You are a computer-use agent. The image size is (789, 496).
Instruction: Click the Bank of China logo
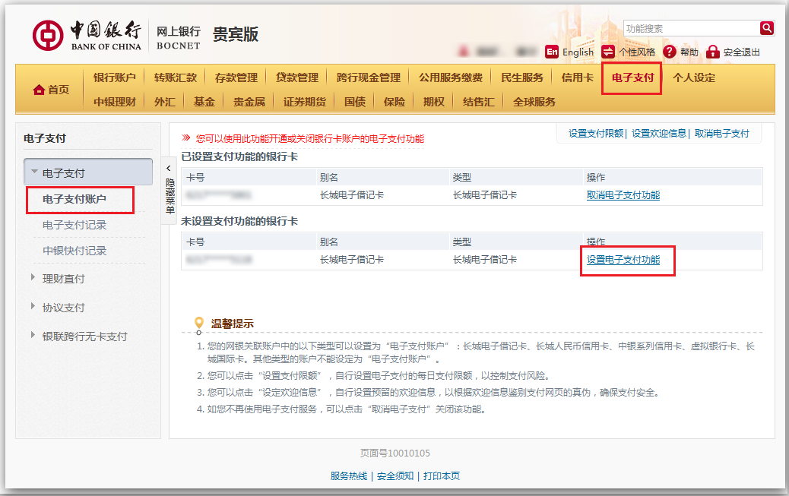48,36
